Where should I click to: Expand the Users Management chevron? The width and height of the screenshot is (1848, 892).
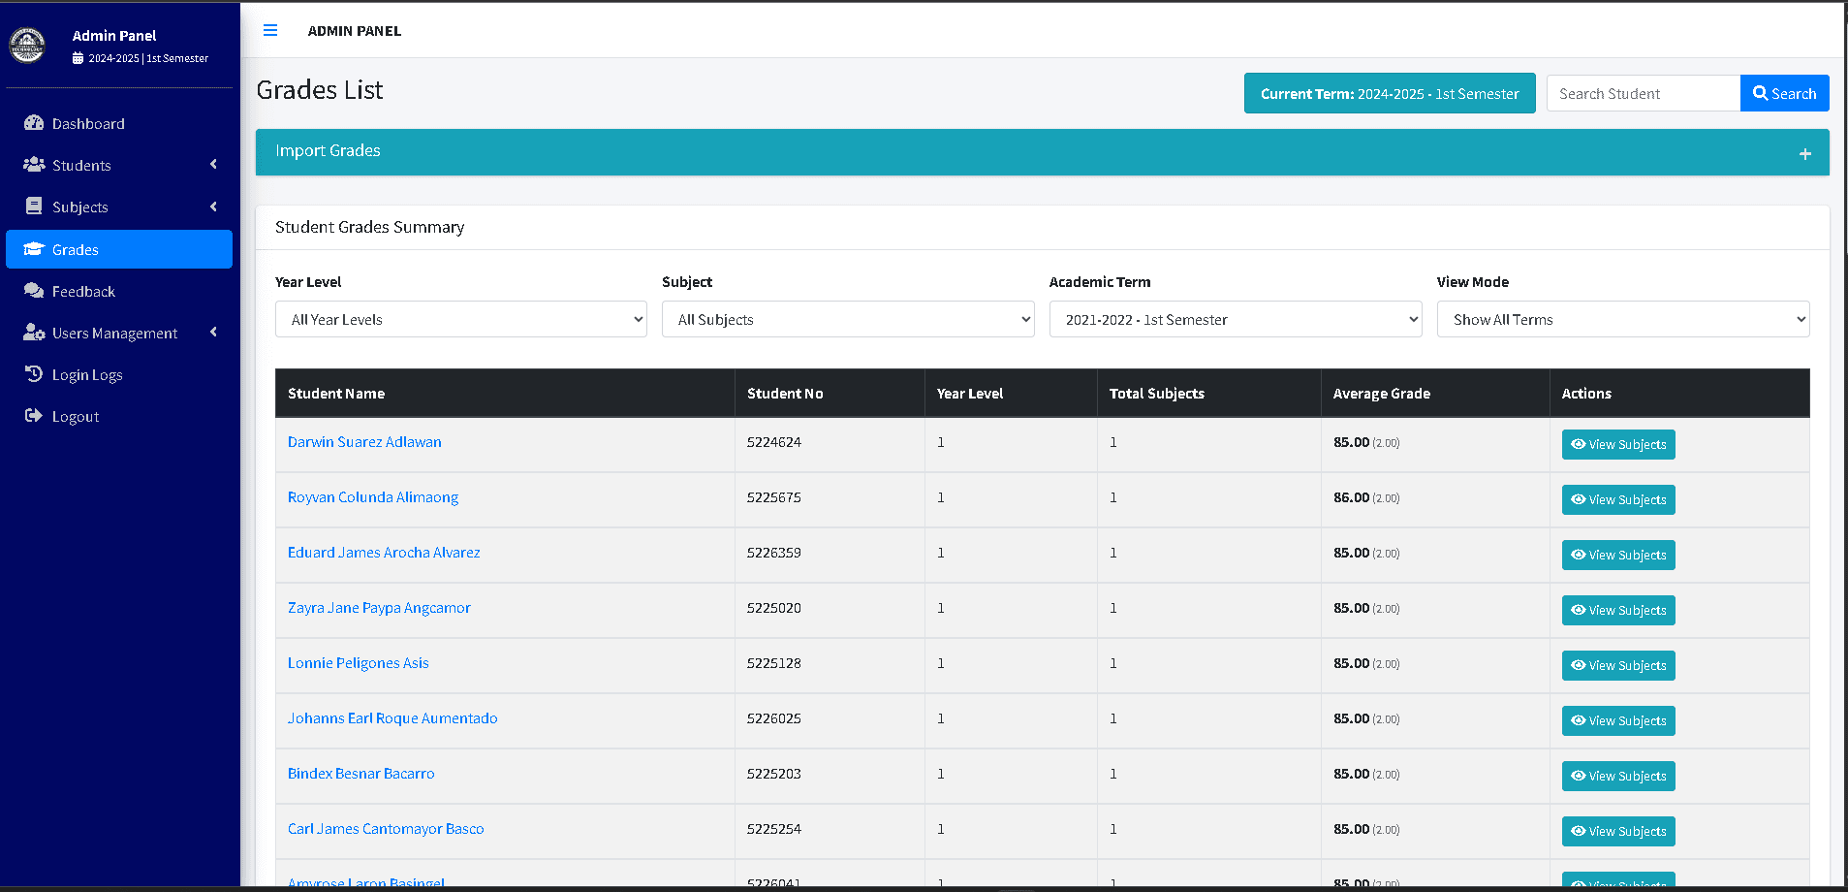213,333
